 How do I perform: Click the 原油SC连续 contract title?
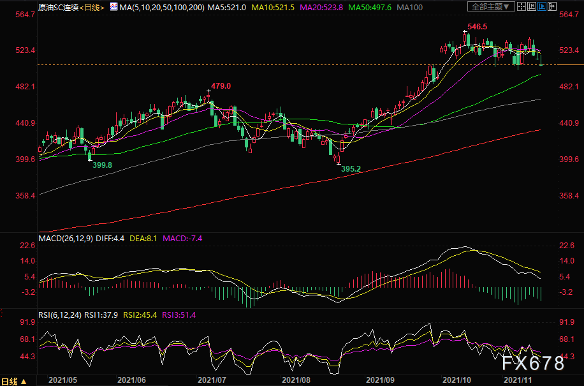pos(59,7)
